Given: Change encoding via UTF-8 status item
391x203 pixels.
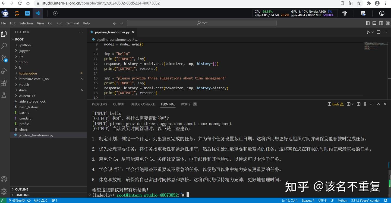Looking at the screenshot, I should [322, 201].
